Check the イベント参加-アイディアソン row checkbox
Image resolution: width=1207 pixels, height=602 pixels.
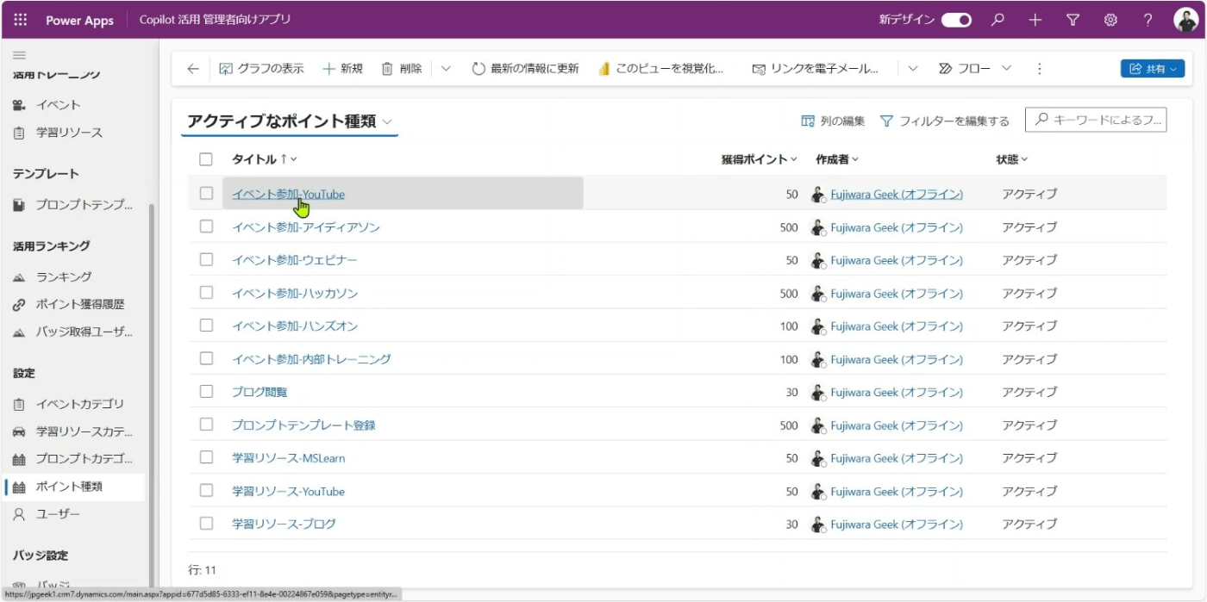206,227
